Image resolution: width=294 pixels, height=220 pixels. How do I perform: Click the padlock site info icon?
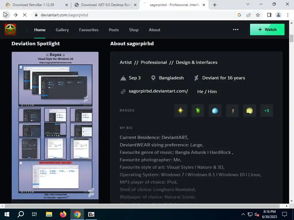tap(36, 15)
